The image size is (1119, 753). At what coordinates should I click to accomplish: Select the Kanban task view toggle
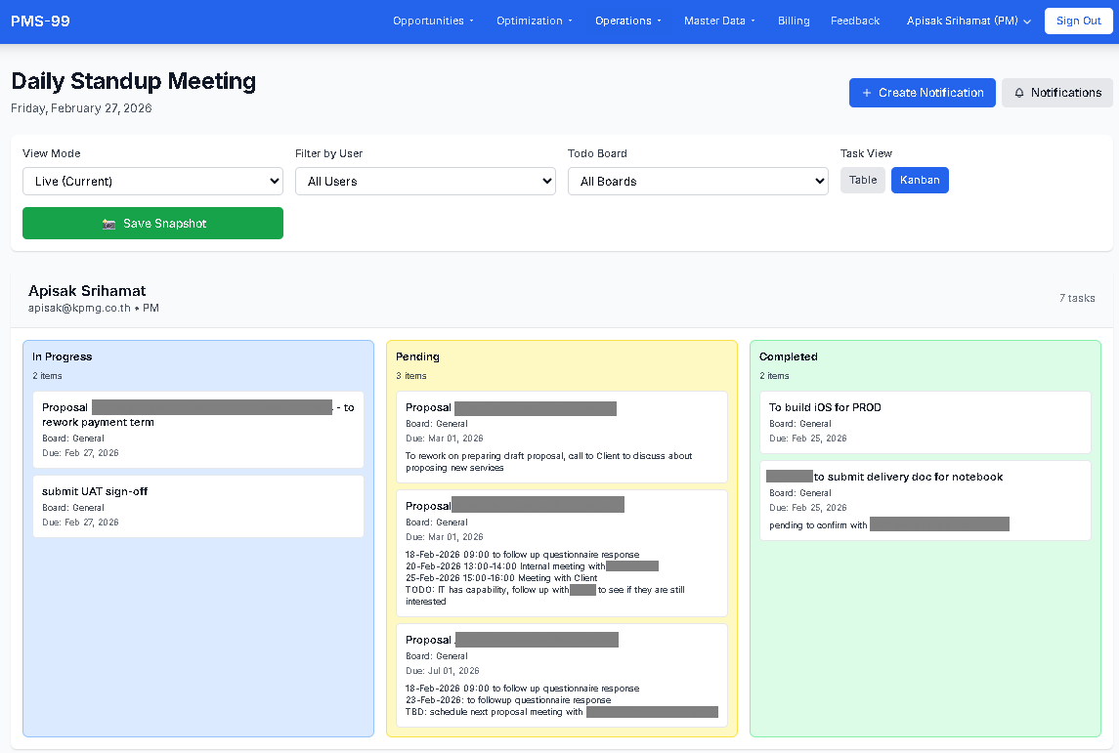coord(919,180)
